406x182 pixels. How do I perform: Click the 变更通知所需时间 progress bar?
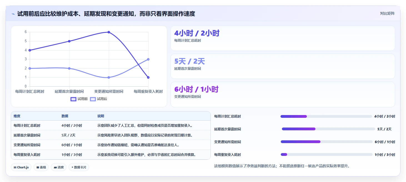pos(327,142)
